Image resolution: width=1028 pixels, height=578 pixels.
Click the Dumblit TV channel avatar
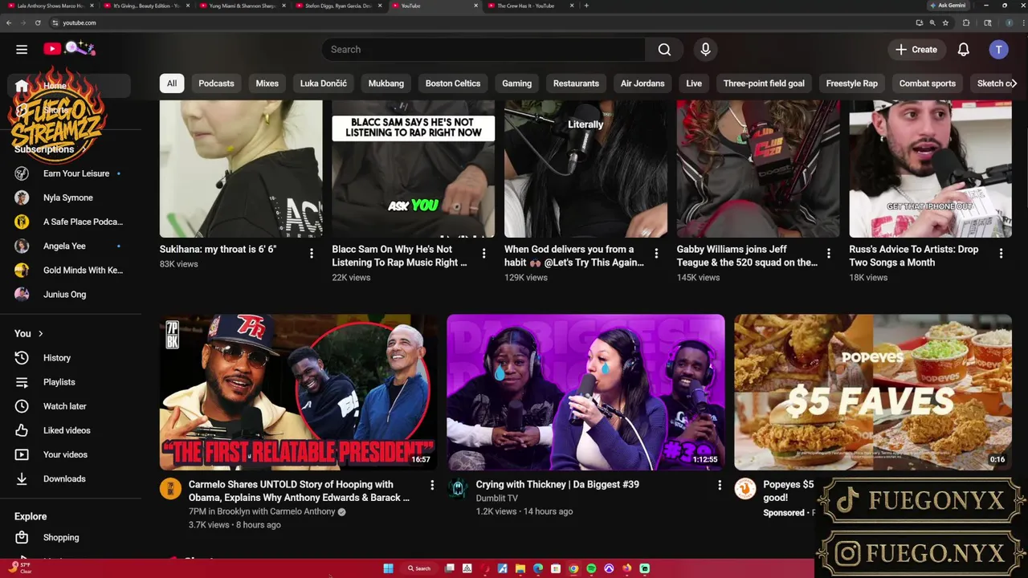(x=458, y=488)
